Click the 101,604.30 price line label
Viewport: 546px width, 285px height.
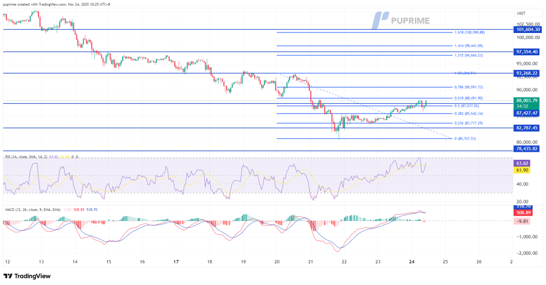(x=527, y=30)
